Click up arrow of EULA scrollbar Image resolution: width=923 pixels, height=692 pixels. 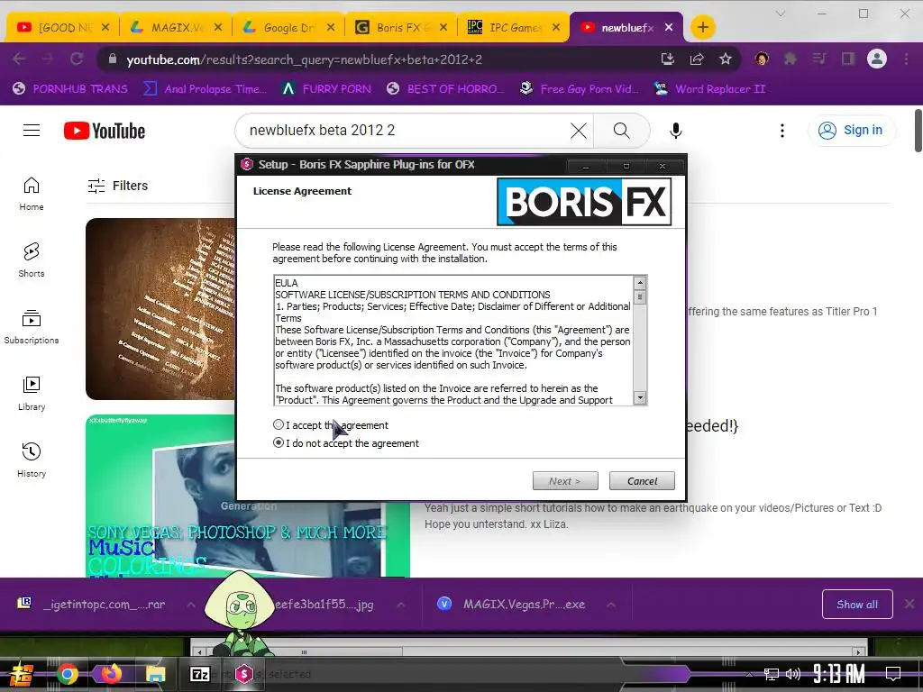tap(640, 283)
